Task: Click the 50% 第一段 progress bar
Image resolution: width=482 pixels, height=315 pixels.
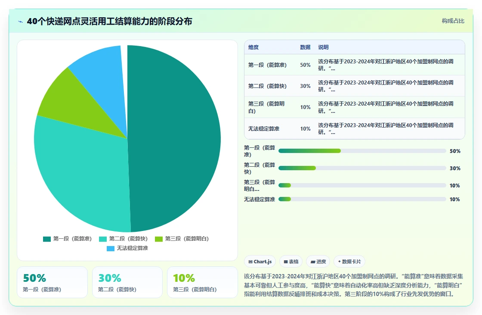Action: point(362,151)
